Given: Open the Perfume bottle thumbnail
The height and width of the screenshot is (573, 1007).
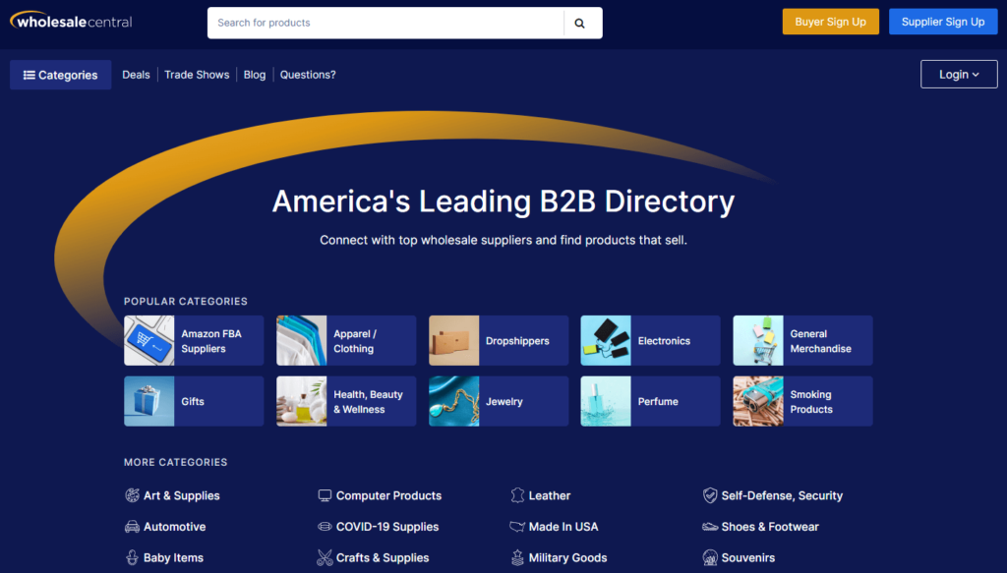Looking at the screenshot, I should click(x=606, y=401).
